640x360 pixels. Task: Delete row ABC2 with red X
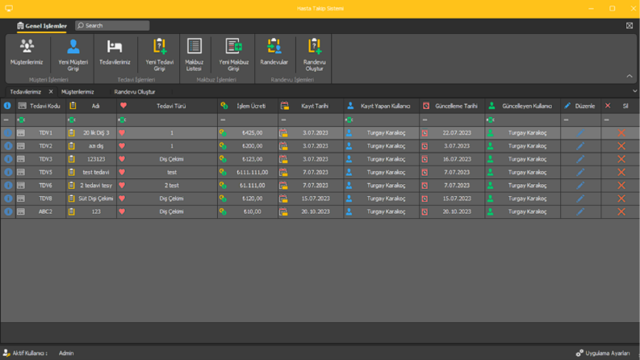tap(621, 211)
